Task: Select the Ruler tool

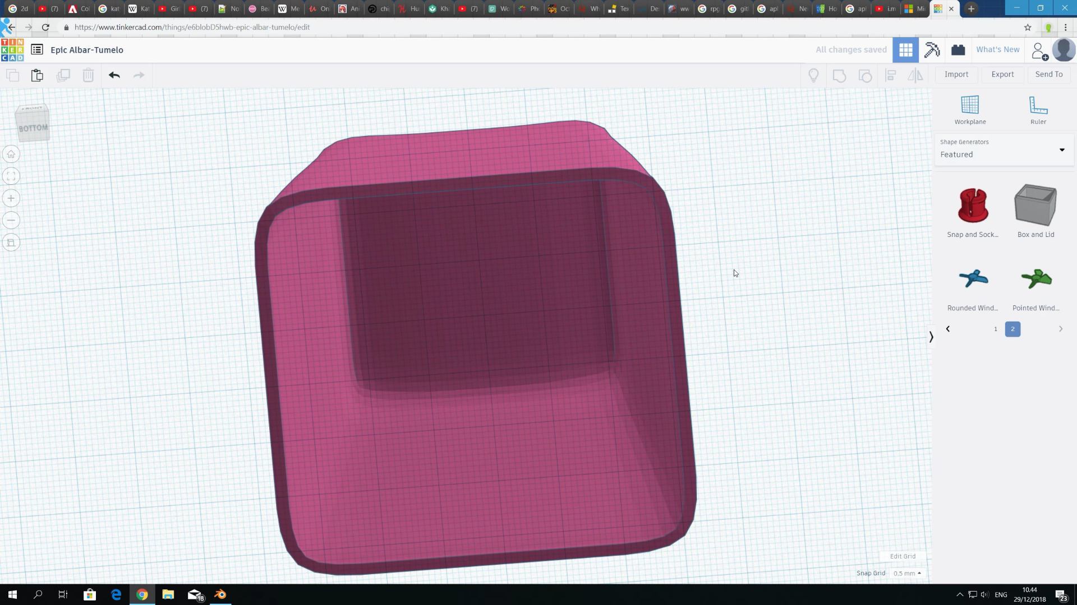Action: 1038,110
